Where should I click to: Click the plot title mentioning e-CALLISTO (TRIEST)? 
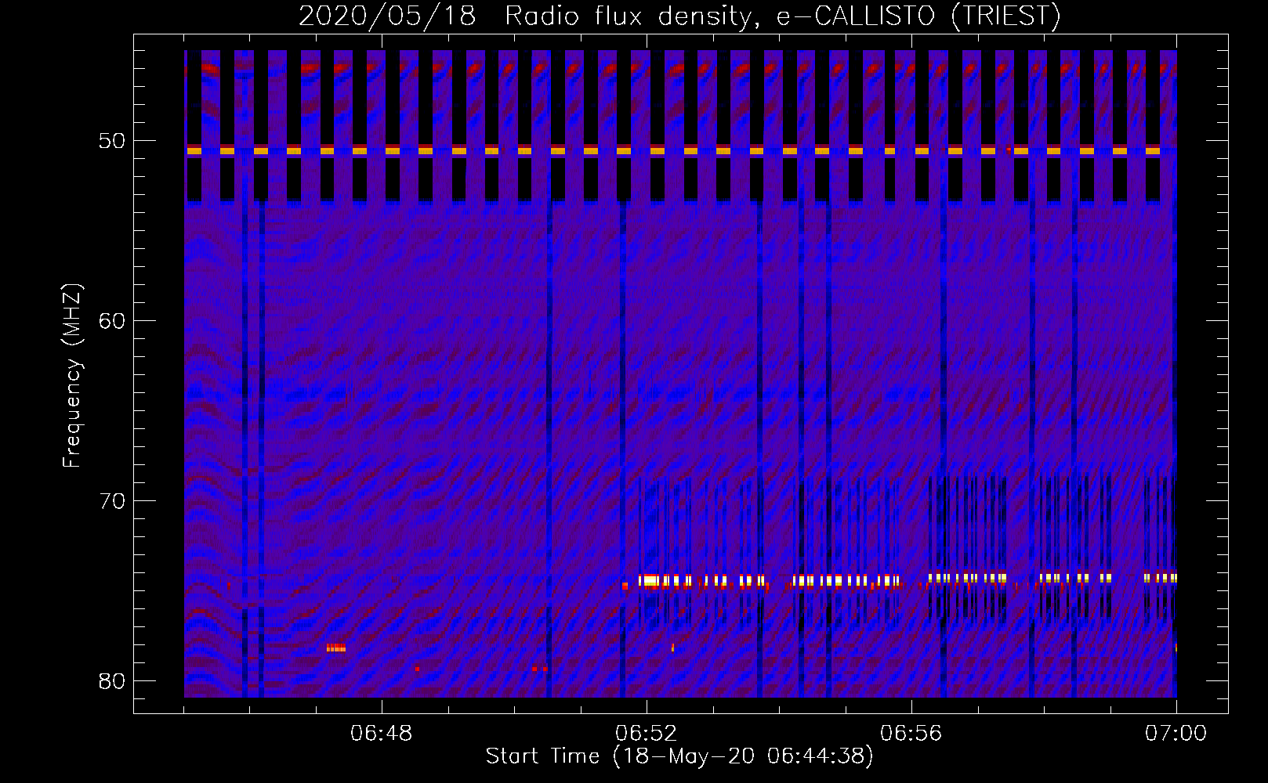[679, 16]
